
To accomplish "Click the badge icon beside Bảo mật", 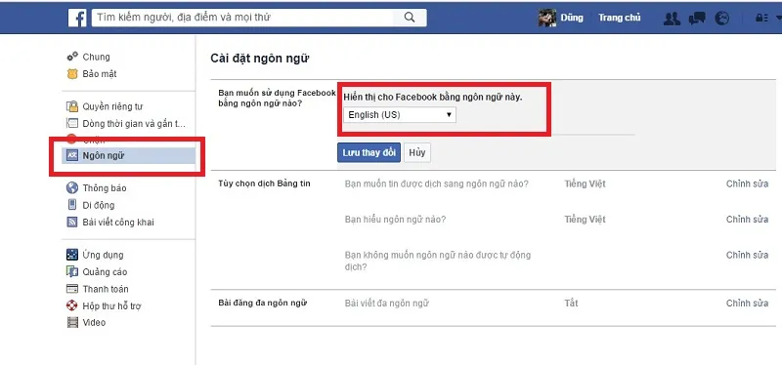I will coord(72,74).
